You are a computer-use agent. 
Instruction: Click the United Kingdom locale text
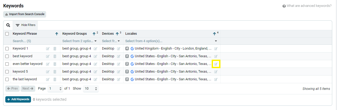tap(173, 49)
